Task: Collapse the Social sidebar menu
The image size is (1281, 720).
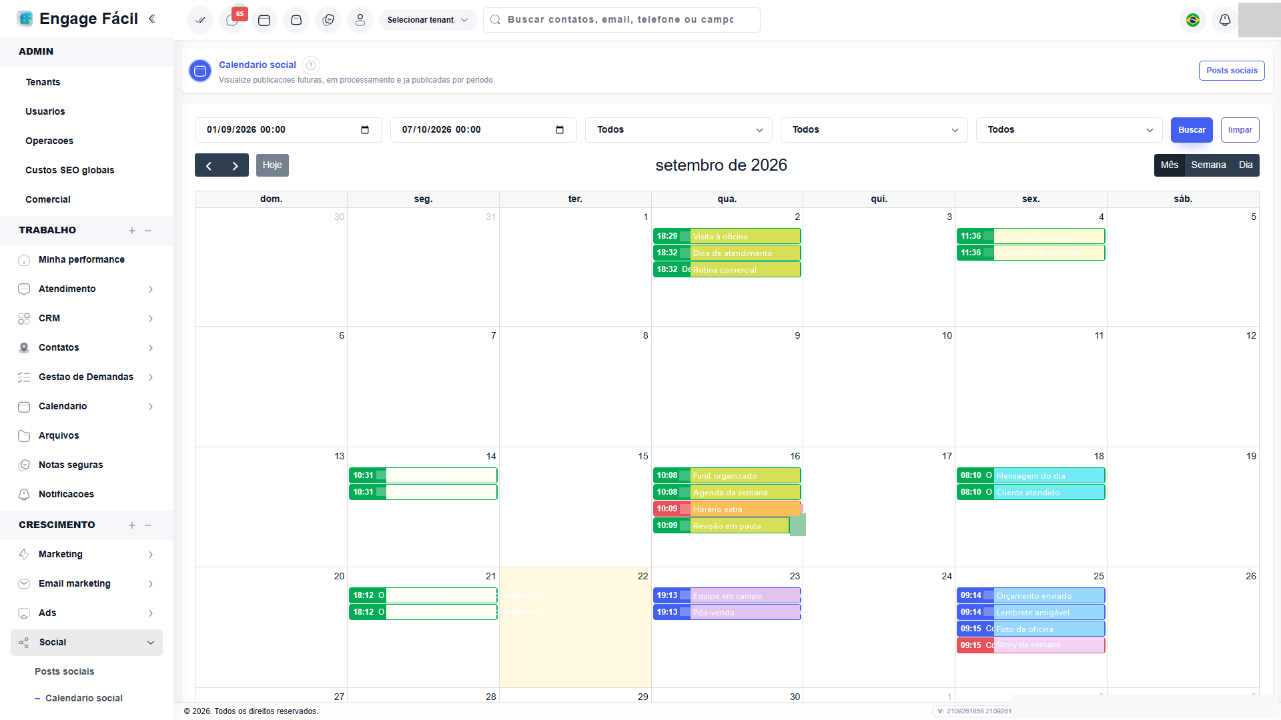Action: click(x=87, y=643)
